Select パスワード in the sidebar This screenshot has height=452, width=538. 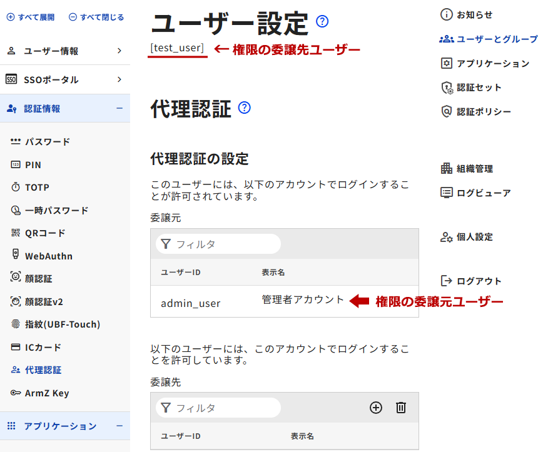[x=47, y=142]
